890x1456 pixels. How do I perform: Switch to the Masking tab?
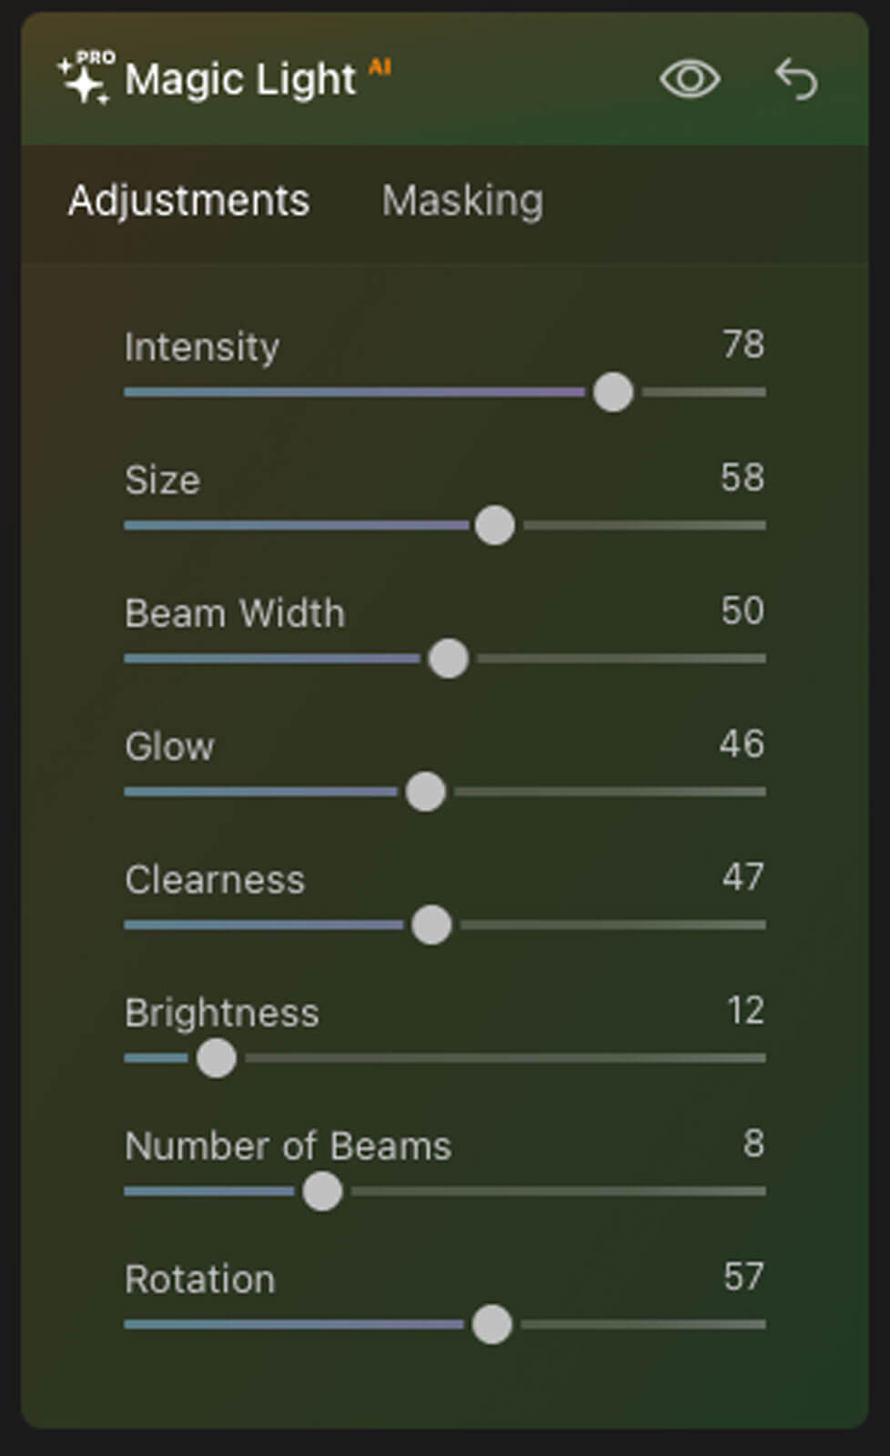(462, 200)
